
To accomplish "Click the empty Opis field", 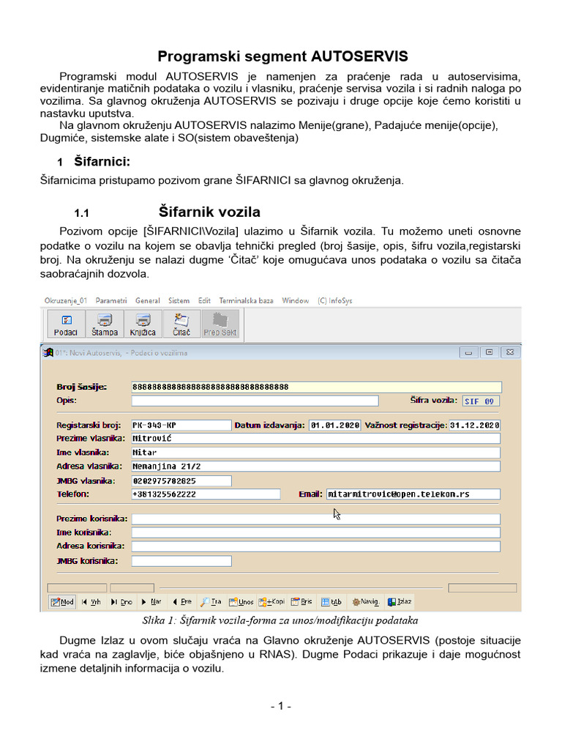I will (255, 401).
